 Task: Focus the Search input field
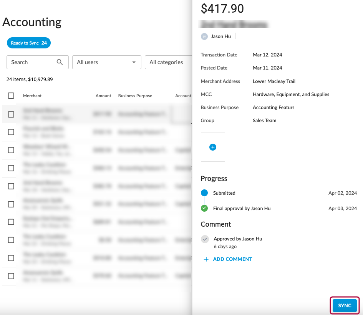(38, 62)
